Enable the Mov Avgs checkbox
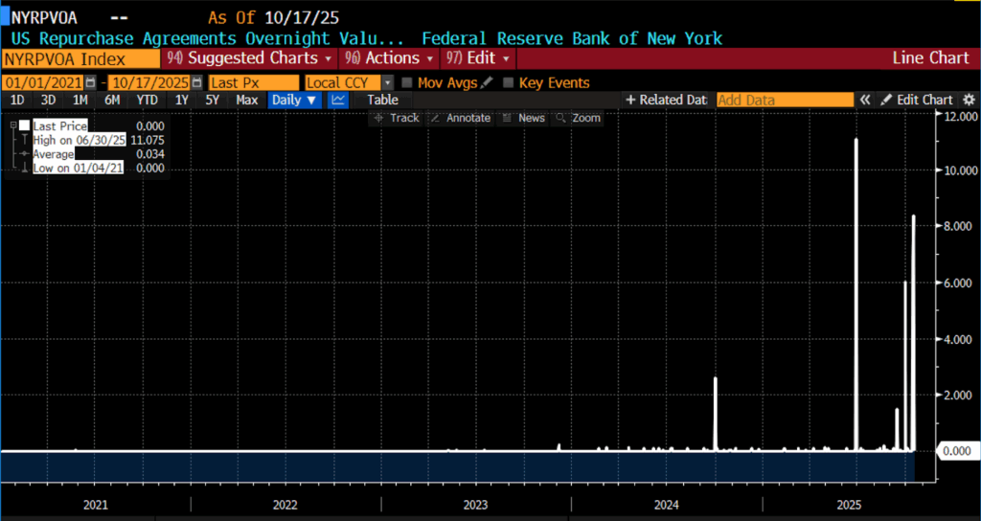 click(407, 83)
